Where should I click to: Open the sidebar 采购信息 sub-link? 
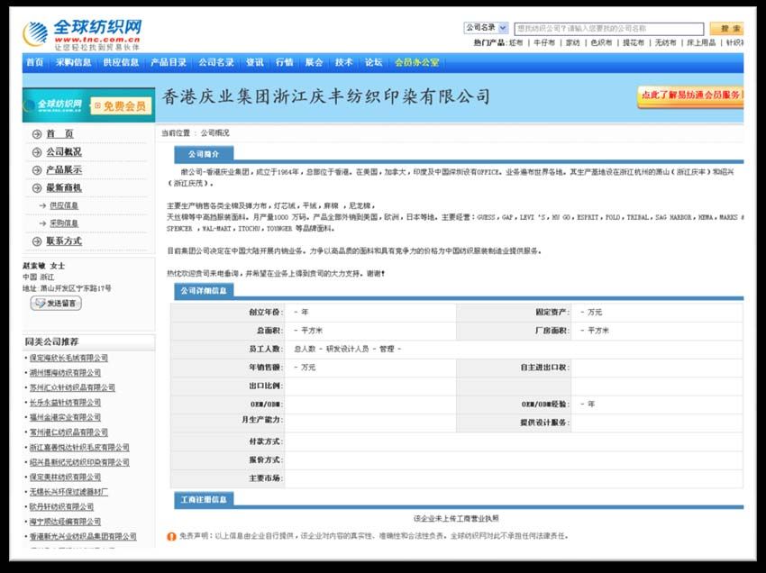pos(64,223)
